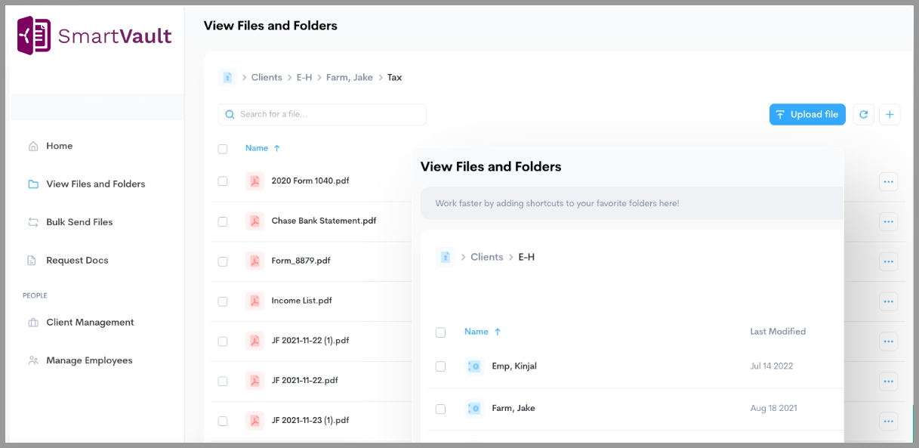Select the checkbox for Emp, Kinjal folder
919x448 pixels.
440,366
